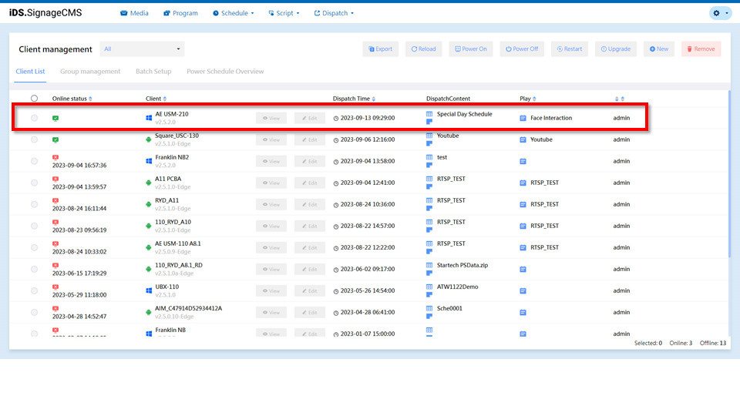Screen dimensions: 740x416
Task: Sort by Online status column arrows
Action: tap(90, 99)
